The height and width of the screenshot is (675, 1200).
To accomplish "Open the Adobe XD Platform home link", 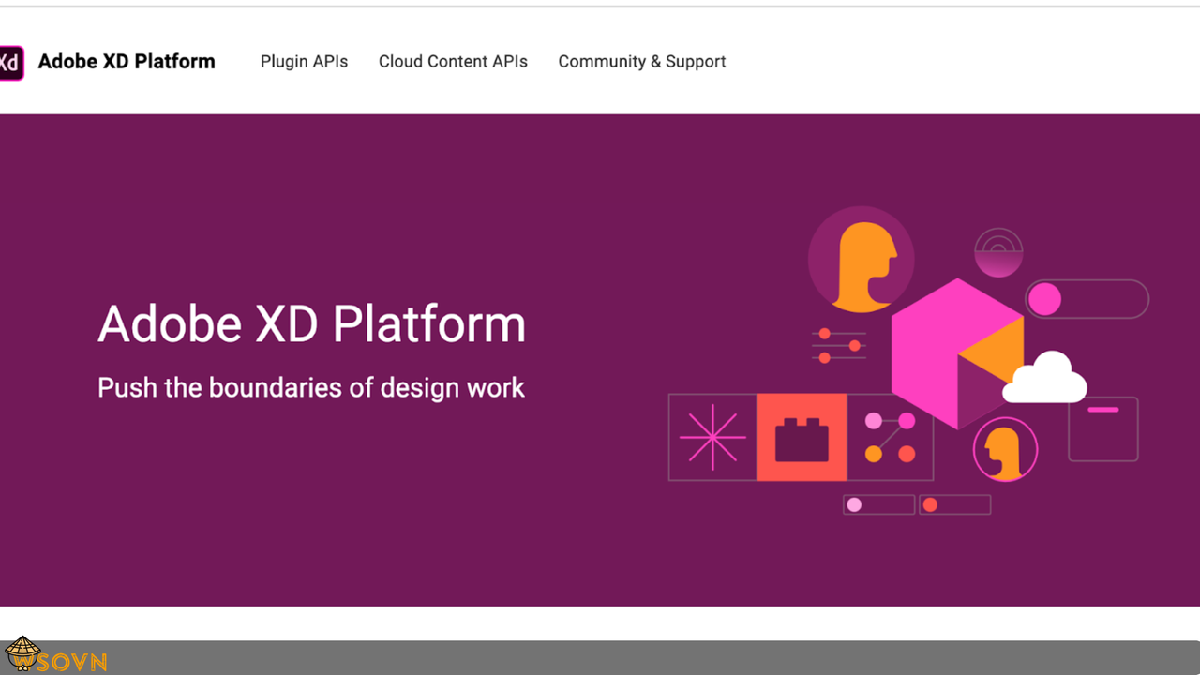I will (127, 62).
